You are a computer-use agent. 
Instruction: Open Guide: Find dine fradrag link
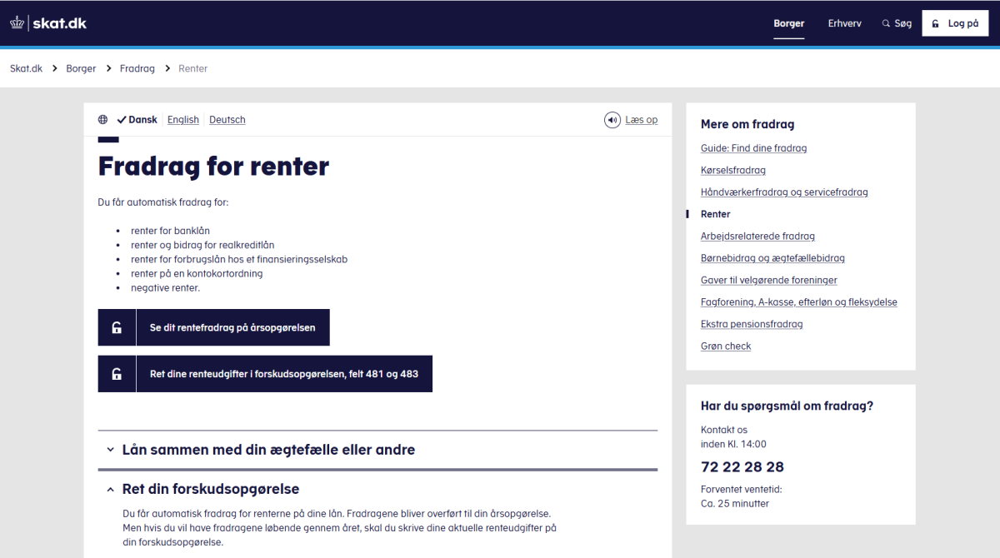[753, 148]
